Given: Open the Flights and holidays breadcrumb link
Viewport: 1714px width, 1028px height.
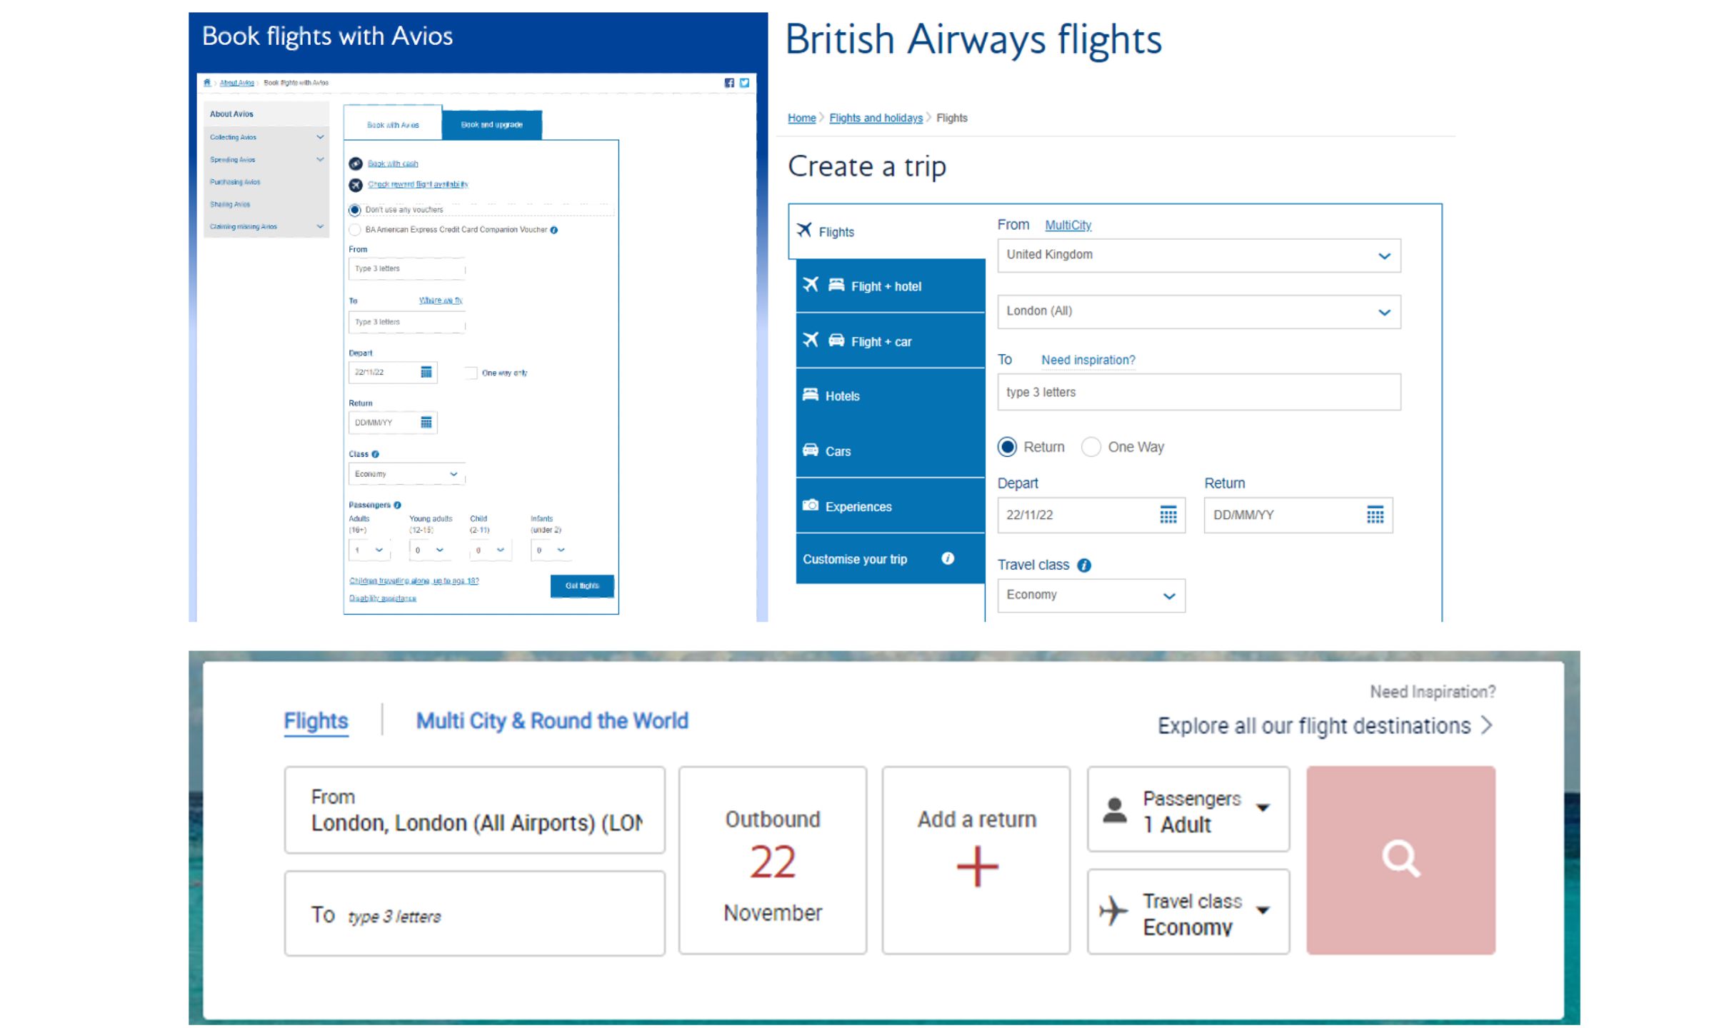Looking at the screenshot, I should click(x=876, y=118).
